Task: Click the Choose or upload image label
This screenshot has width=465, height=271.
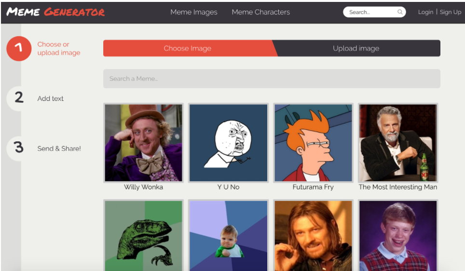Action: (x=59, y=48)
